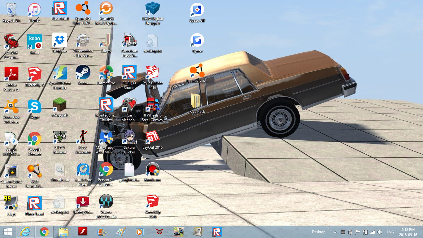
Task: Open the Windows Start button
Action: click(8, 232)
